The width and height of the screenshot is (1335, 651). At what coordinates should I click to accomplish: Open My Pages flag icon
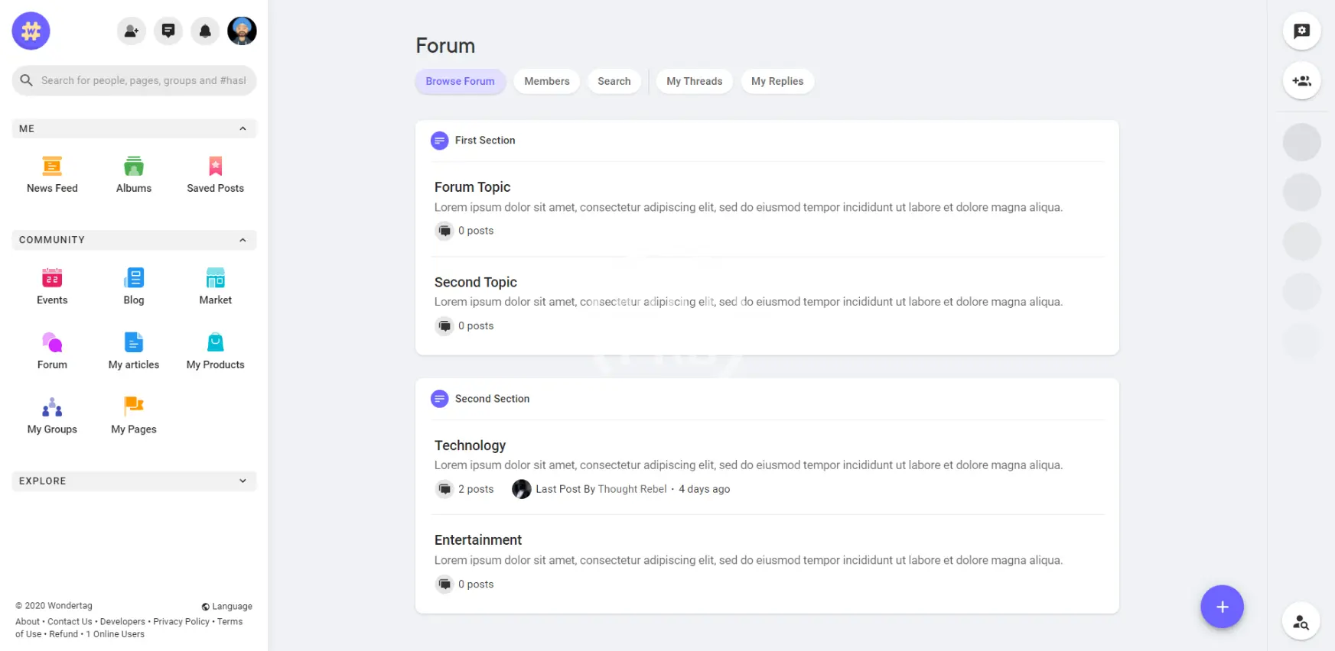tap(134, 407)
